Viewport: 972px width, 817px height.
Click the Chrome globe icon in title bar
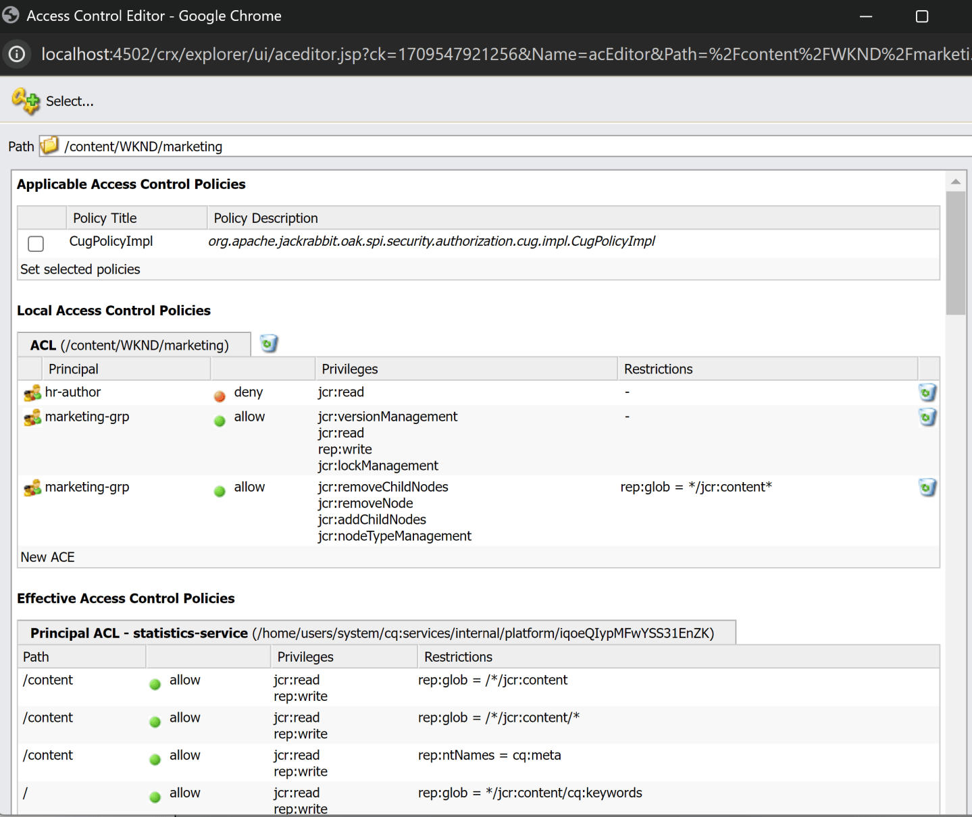click(x=11, y=15)
